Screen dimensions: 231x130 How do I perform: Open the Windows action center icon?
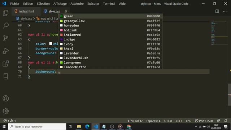click(226, 127)
